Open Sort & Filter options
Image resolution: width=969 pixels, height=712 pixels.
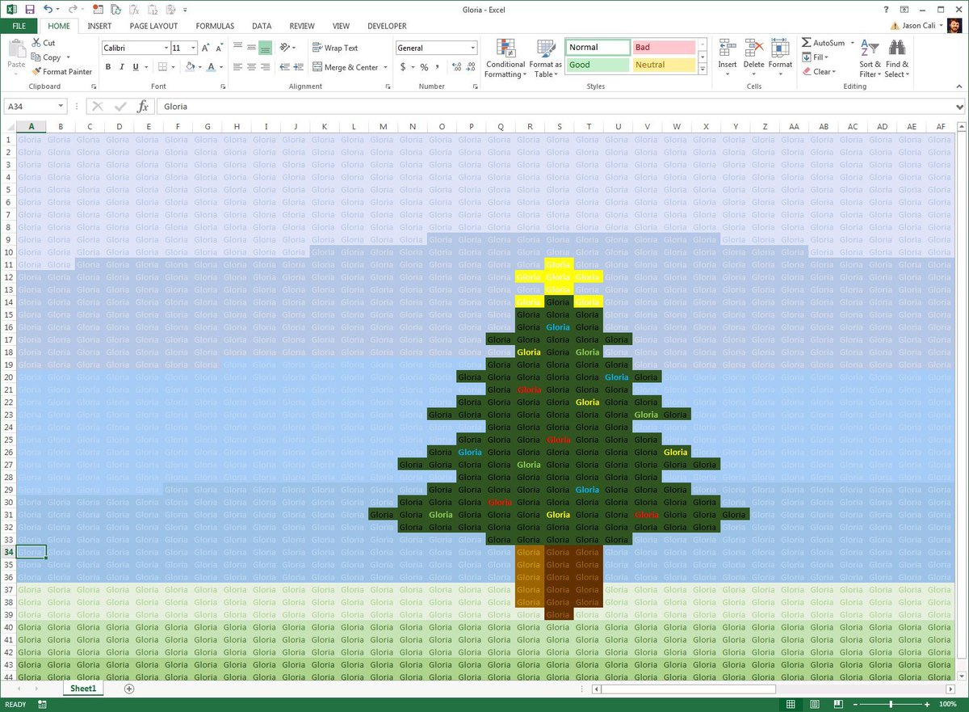(x=870, y=58)
